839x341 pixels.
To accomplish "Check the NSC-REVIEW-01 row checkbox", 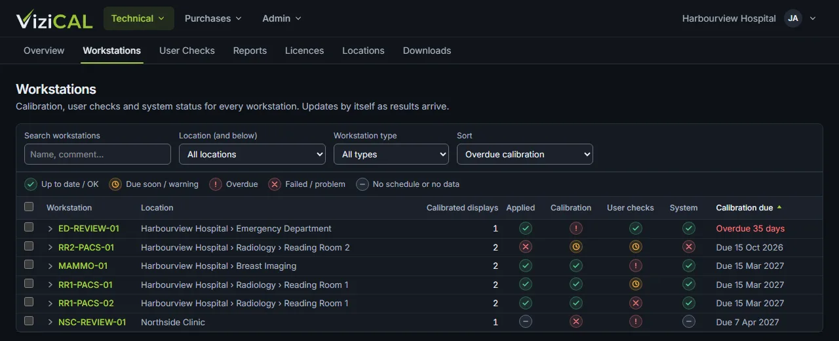I will [29, 321].
